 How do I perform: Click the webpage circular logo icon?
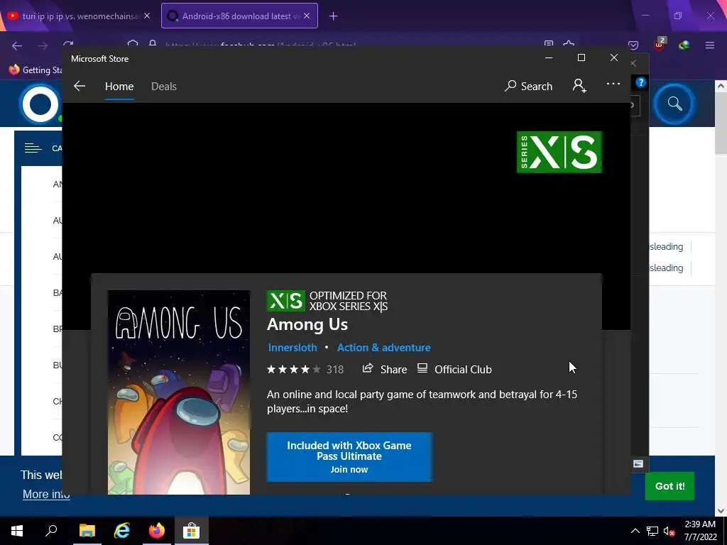coord(40,104)
